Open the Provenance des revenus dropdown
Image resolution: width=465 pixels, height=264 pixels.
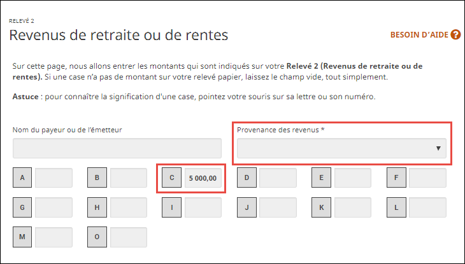pyautogui.click(x=341, y=148)
